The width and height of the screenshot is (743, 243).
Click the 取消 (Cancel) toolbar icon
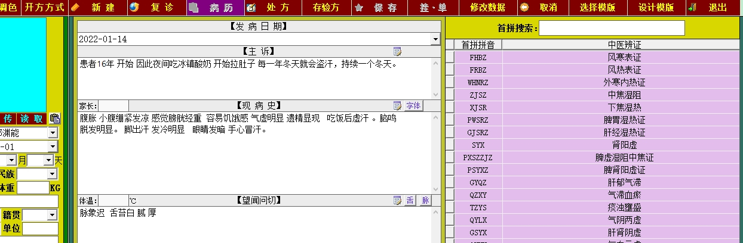(x=524, y=8)
